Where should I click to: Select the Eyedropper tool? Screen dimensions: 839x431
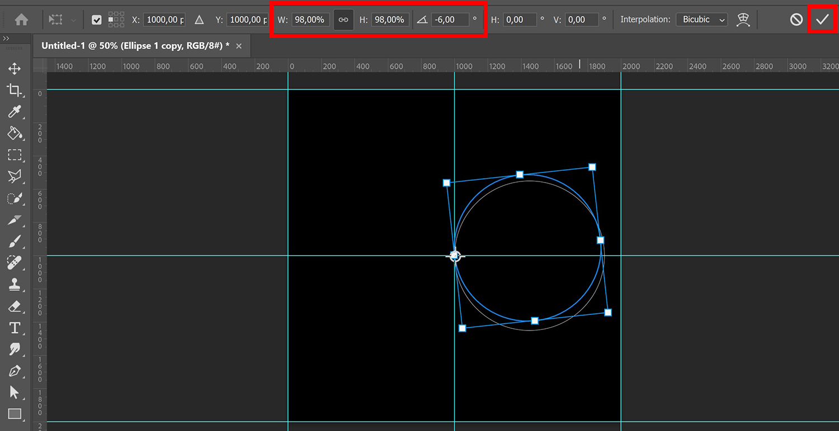[15, 112]
